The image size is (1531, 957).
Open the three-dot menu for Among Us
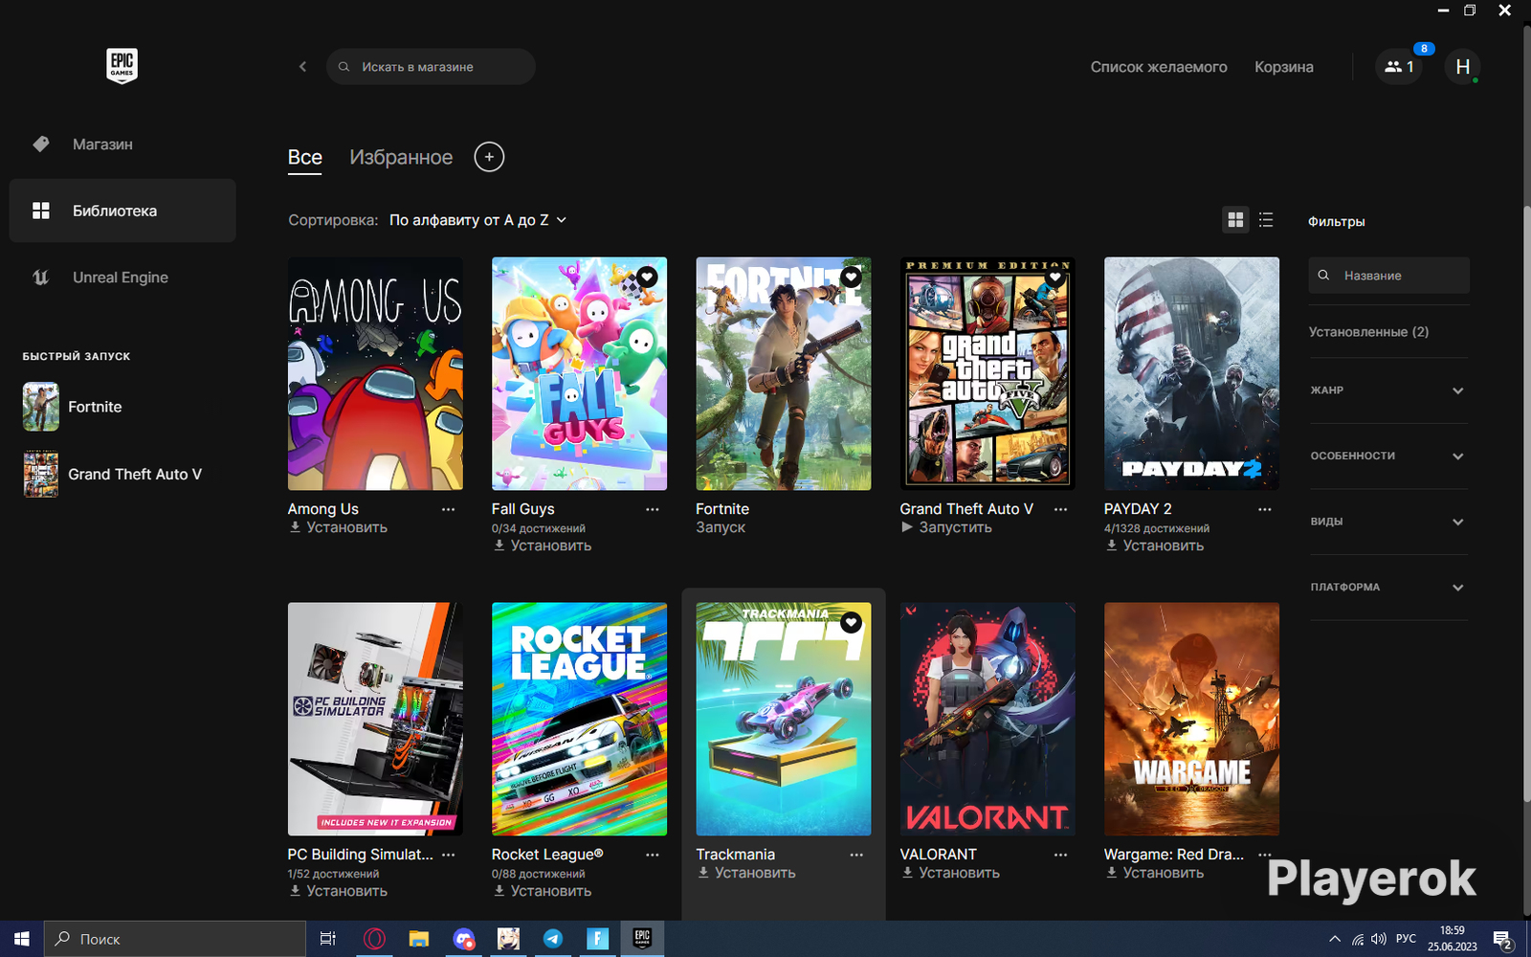448,509
